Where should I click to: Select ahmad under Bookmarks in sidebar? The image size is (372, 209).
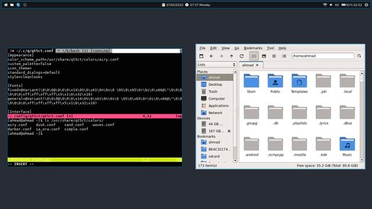click(215, 142)
